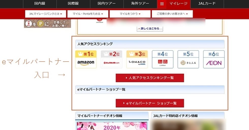Image resolution: width=249 pixels, height=130 pixels.
Task: Go to the 海外ツアー tab
Action: coord(140,4)
